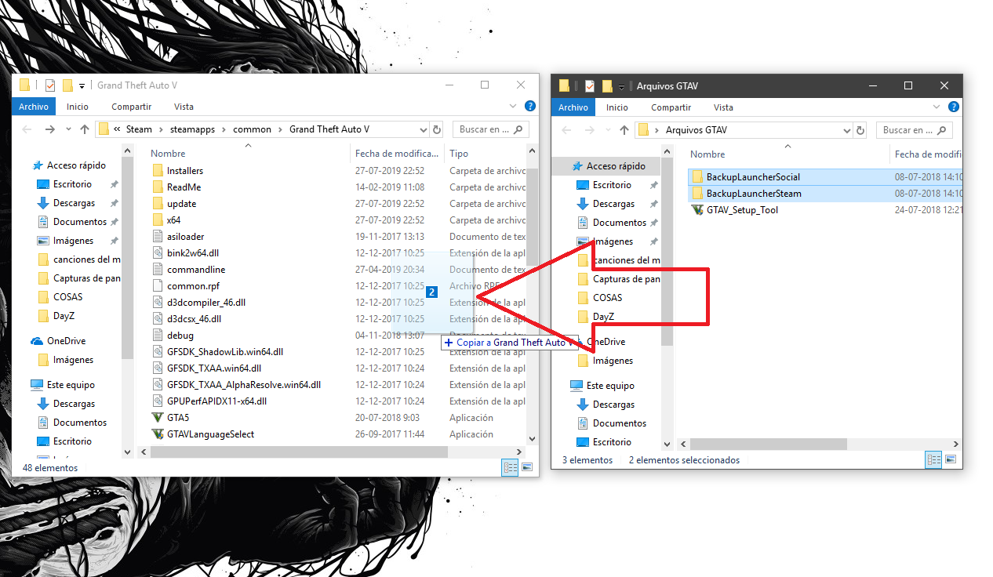Open Inicio tab in Arquivos GTAV window
This screenshot has height=577, width=993.
[x=617, y=107]
